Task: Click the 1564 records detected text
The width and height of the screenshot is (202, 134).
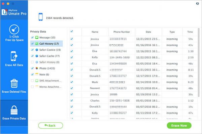Action: (60, 18)
